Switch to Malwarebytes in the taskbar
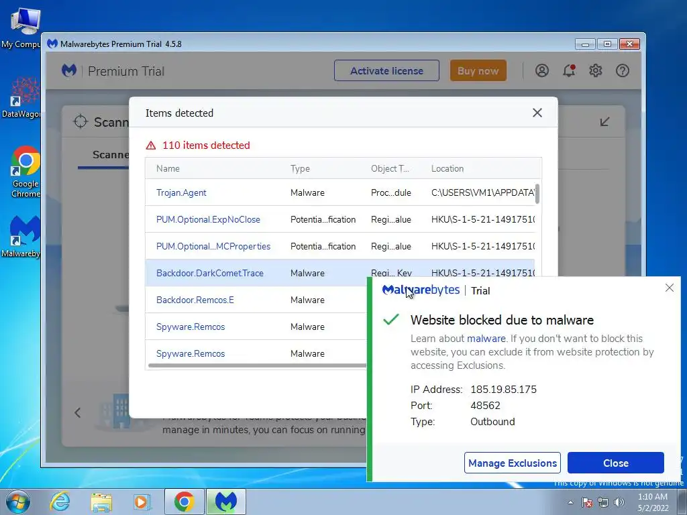Screen dimensions: 687x515 226,502
